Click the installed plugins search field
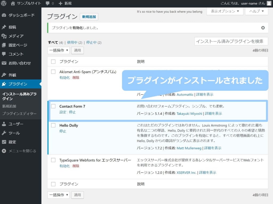 [231, 41]
